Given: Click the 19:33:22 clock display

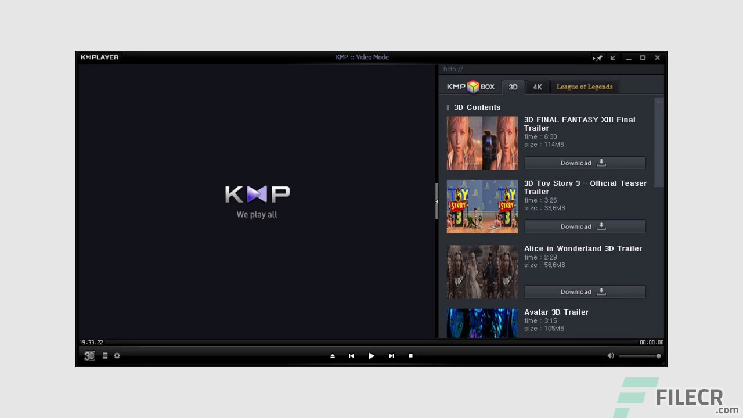Looking at the screenshot, I should [x=92, y=343].
